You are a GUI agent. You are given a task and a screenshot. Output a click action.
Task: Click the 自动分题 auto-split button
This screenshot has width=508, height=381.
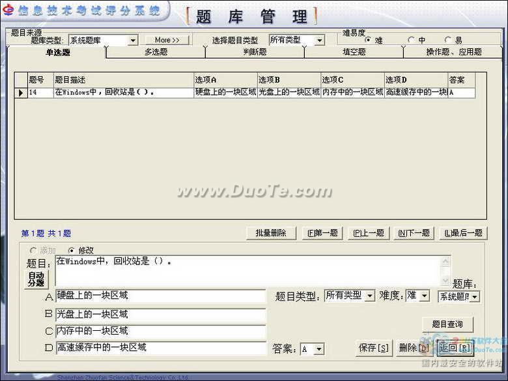[x=36, y=279]
